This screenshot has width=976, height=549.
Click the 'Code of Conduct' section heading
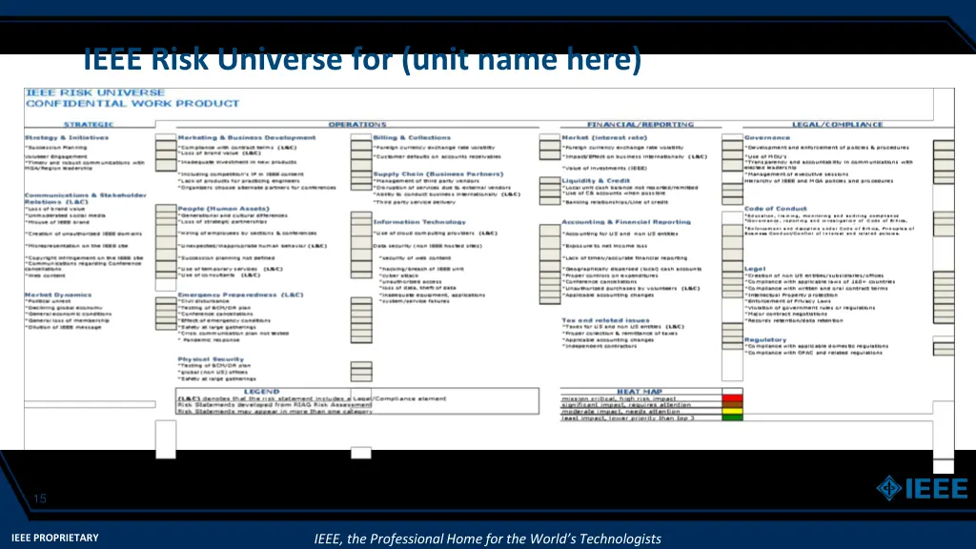coord(775,209)
